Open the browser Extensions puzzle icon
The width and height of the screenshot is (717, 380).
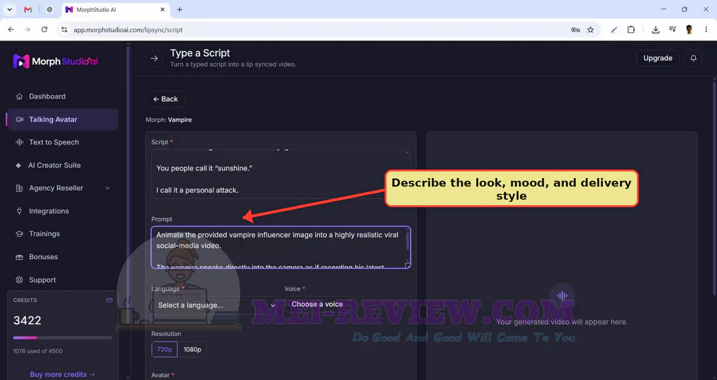(631, 29)
